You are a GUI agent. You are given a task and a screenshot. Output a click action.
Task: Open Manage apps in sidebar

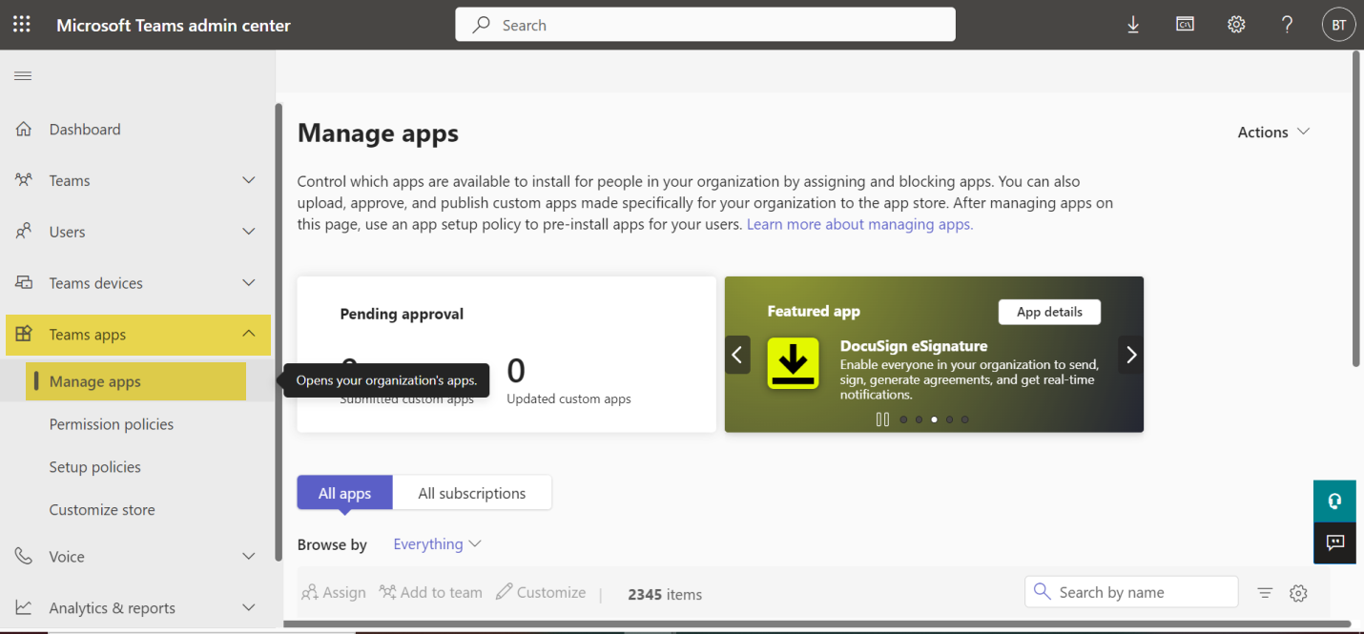pyautogui.click(x=135, y=381)
